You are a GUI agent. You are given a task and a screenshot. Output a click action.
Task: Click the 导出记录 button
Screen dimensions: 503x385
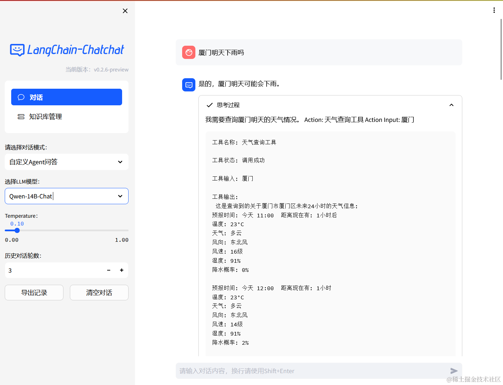(x=34, y=293)
